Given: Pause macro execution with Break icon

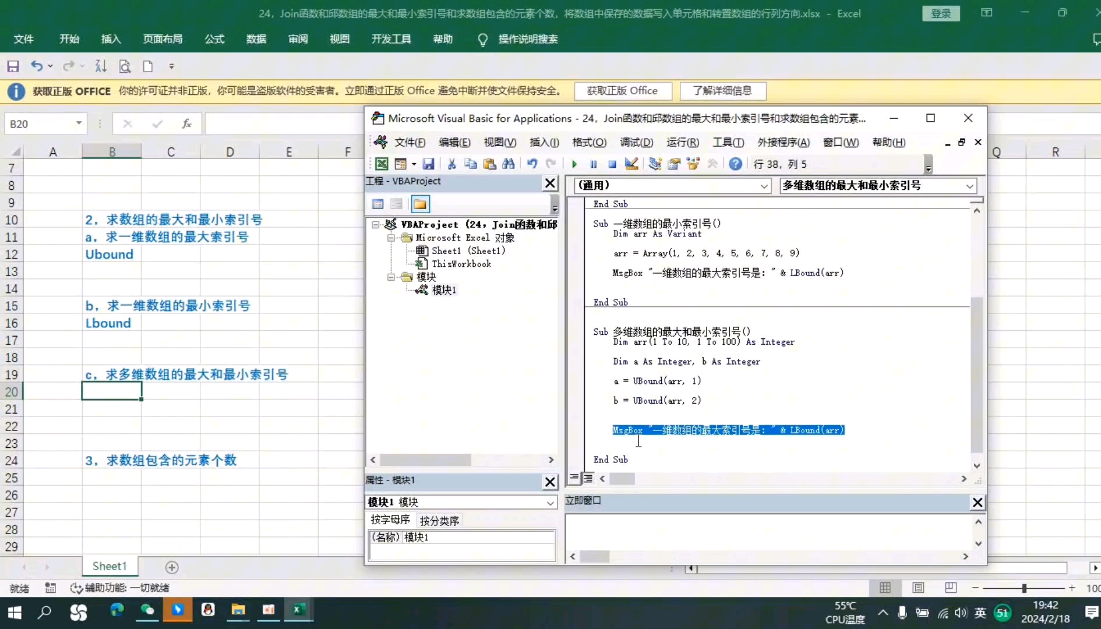Looking at the screenshot, I should [593, 164].
